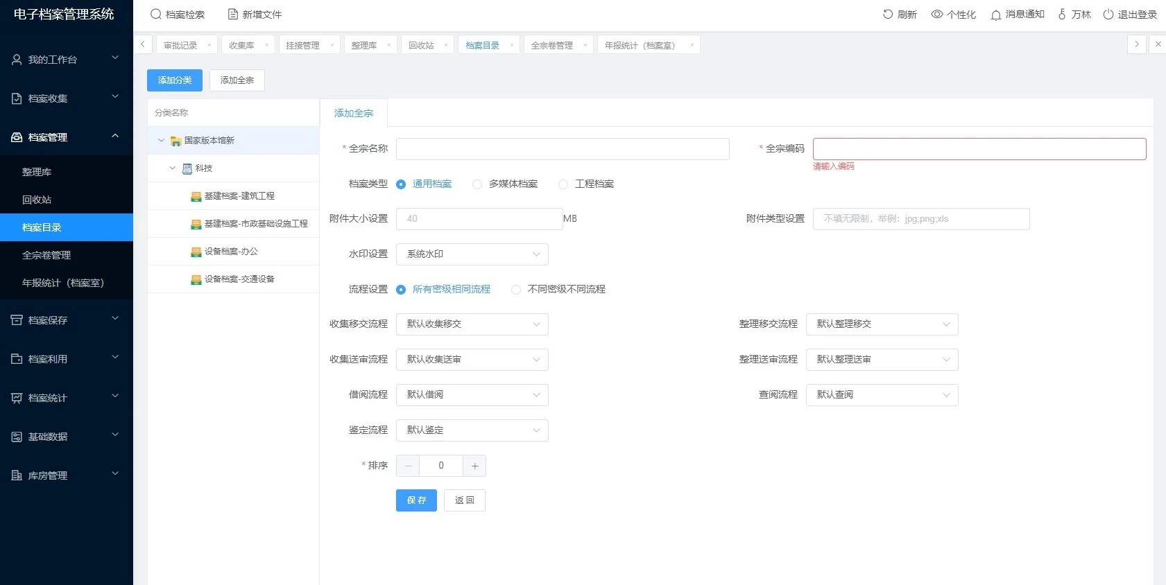
Task: Click the 基建档案-建筑工程 archive icon
Action: pyautogui.click(x=196, y=196)
